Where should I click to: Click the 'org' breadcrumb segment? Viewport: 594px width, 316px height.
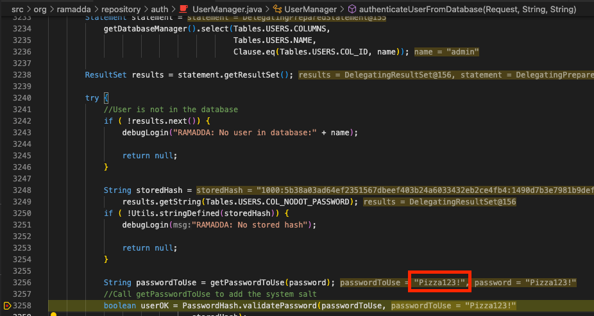click(x=40, y=9)
